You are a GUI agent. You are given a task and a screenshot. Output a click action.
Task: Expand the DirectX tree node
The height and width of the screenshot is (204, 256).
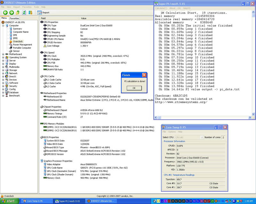pyautogui.click(x=3, y=76)
